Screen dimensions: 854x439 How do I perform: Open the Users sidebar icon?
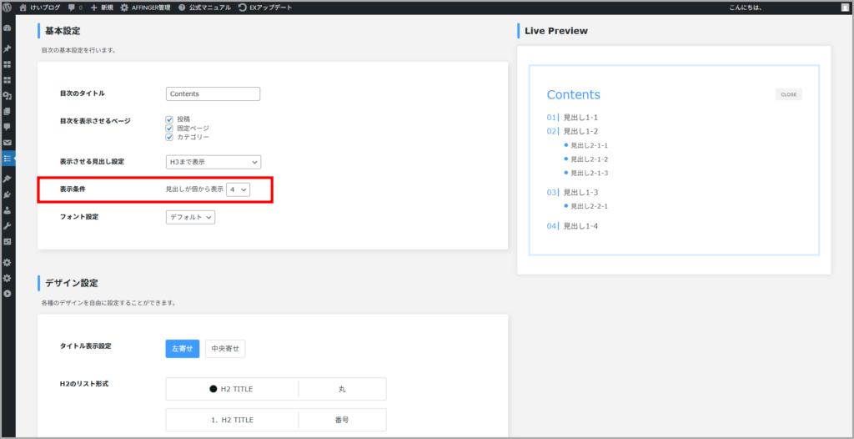click(8, 210)
